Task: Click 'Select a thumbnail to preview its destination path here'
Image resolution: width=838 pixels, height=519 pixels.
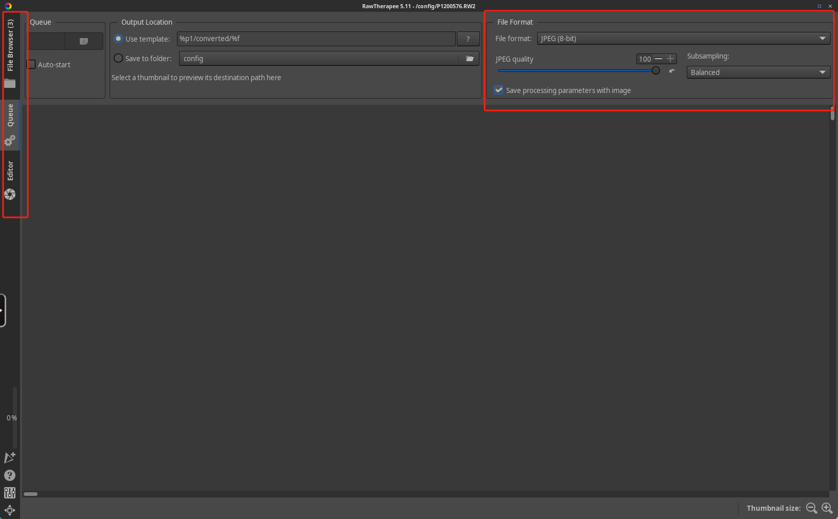Action: (x=197, y=78)
